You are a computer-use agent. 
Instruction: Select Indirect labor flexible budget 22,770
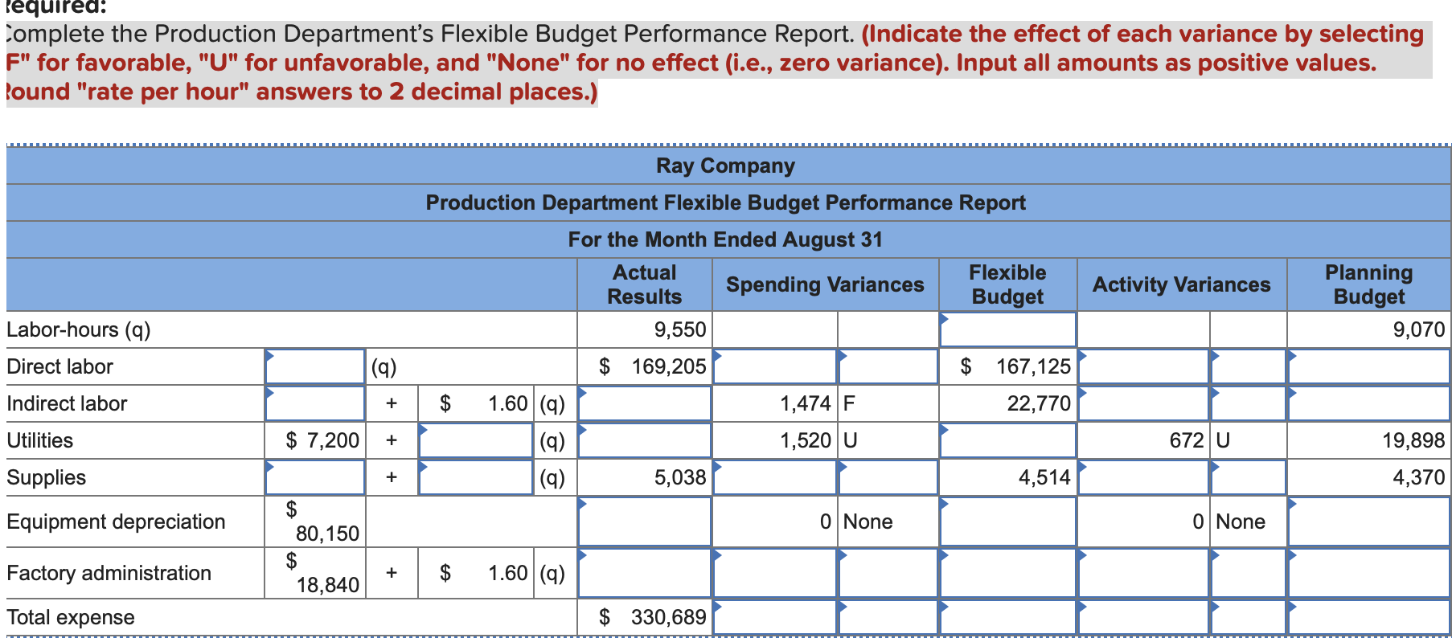coord(1008,403)
